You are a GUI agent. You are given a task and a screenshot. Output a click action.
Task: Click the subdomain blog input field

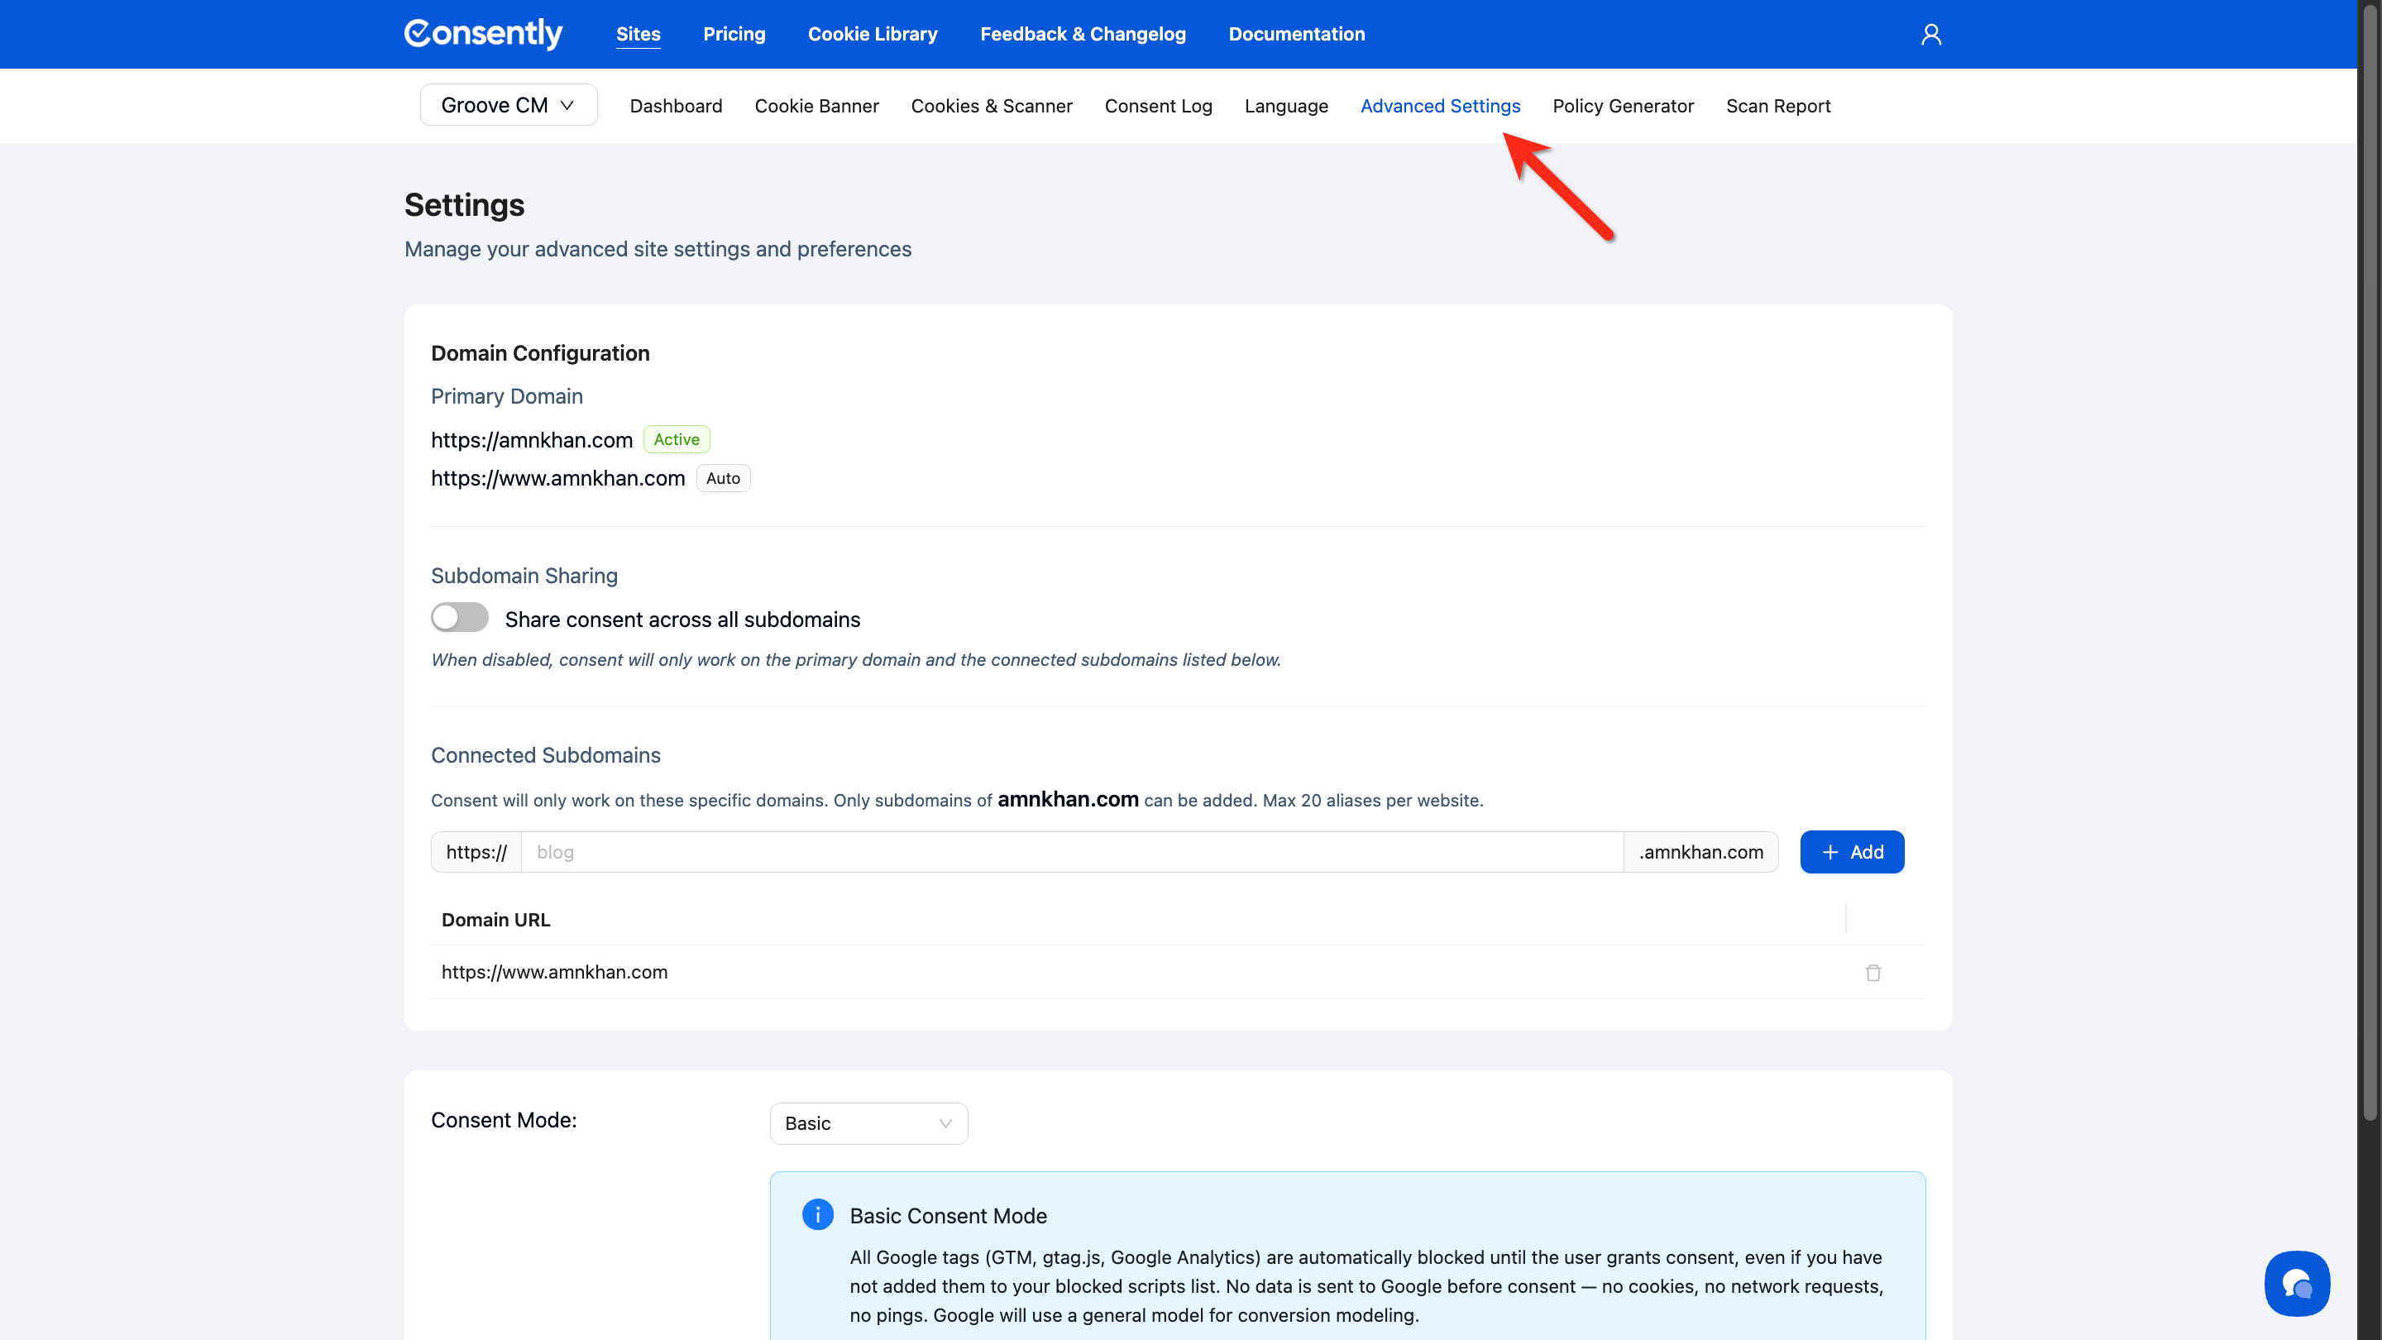tap(1071, 852)
